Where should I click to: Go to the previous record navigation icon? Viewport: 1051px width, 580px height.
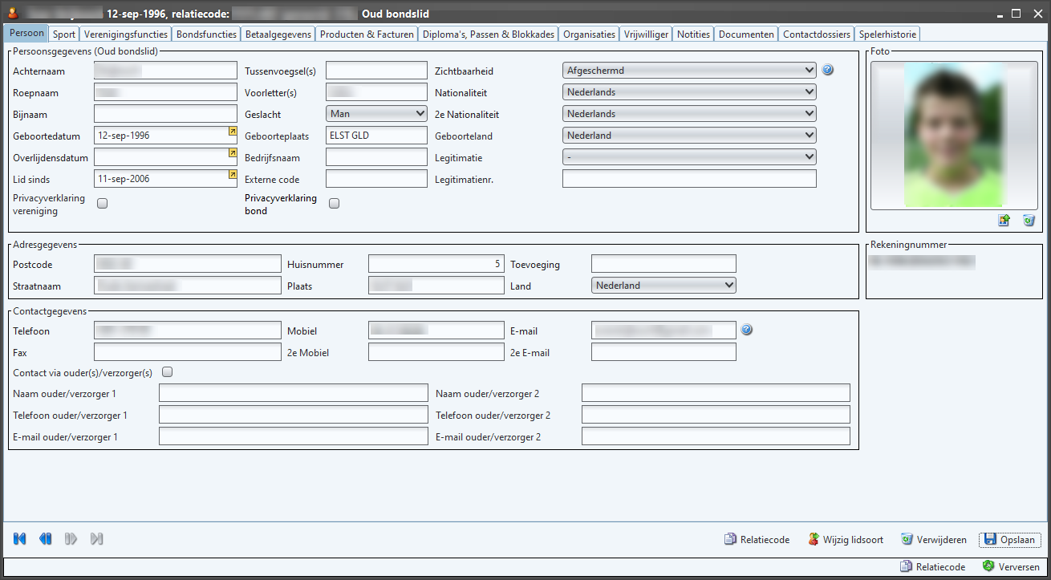(x=46, y=539)
